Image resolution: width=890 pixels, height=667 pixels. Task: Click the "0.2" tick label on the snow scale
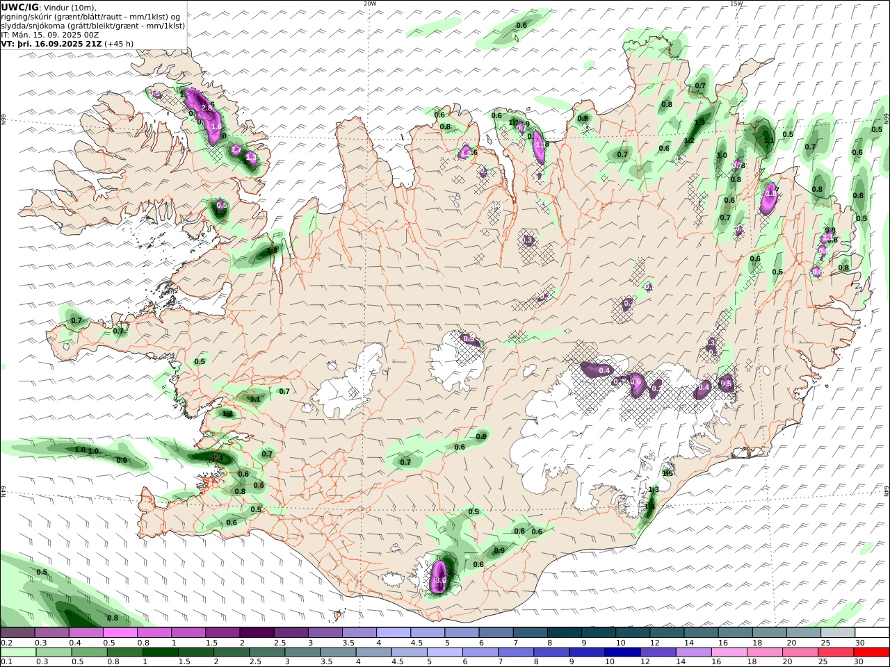pos(6,643)
